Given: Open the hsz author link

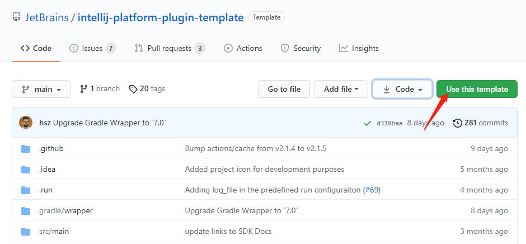Looking at the screenshot, I should [45, 123].
